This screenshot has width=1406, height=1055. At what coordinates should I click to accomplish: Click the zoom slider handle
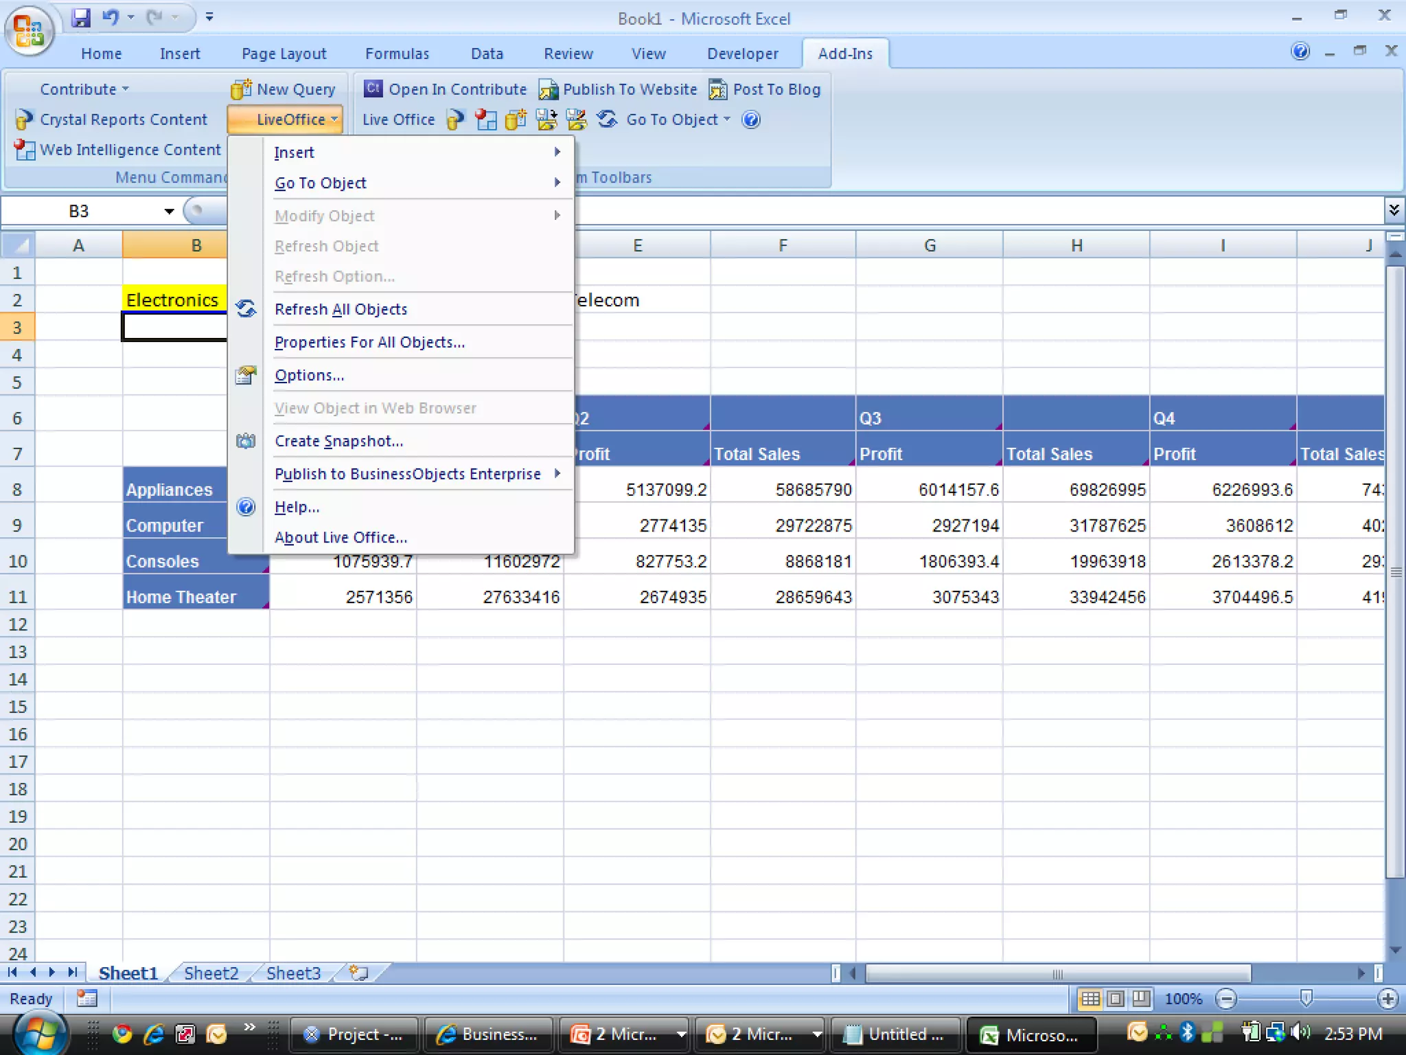pyautogui.click(x=1306, y=998)
